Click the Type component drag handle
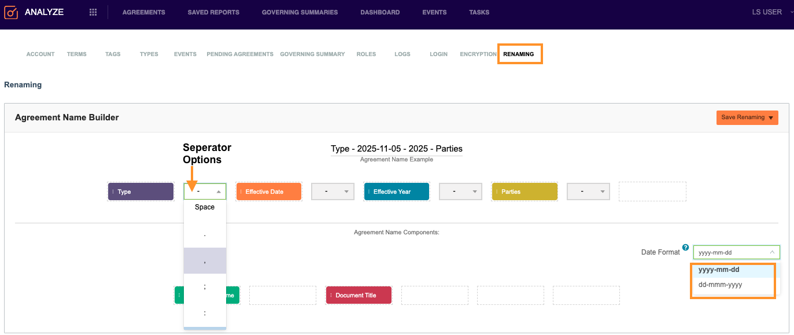 tap(113, 192)
